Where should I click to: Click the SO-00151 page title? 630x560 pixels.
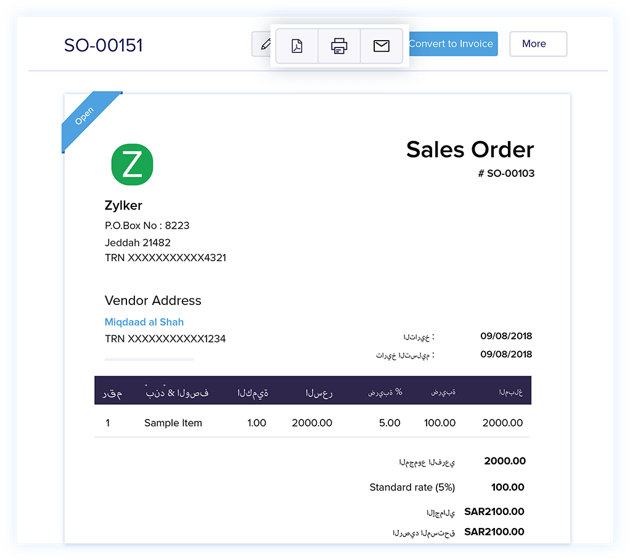(104, 45)
